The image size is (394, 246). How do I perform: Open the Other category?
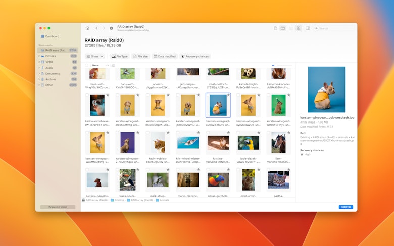[x=58, y=85]
